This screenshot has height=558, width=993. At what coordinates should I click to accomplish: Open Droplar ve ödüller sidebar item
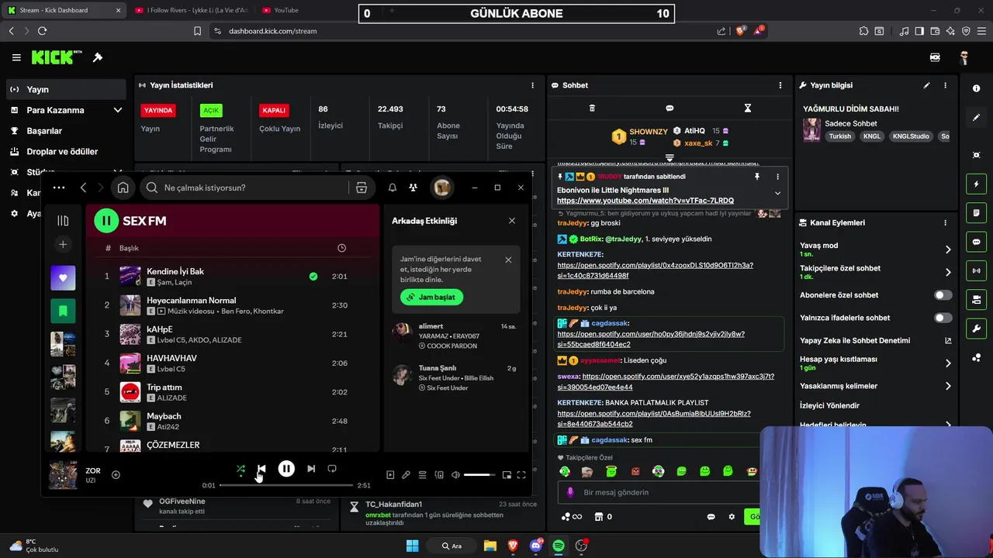click(66, 152)
